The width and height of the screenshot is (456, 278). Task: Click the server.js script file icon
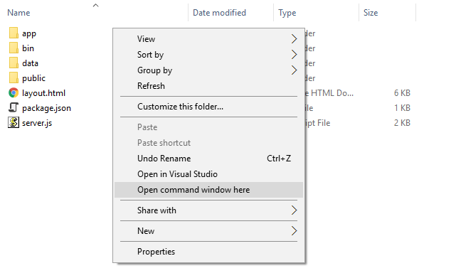[x=14, y=122]
